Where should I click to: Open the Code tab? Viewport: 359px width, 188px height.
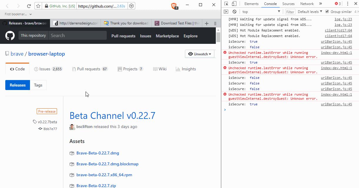pos(17,69)
